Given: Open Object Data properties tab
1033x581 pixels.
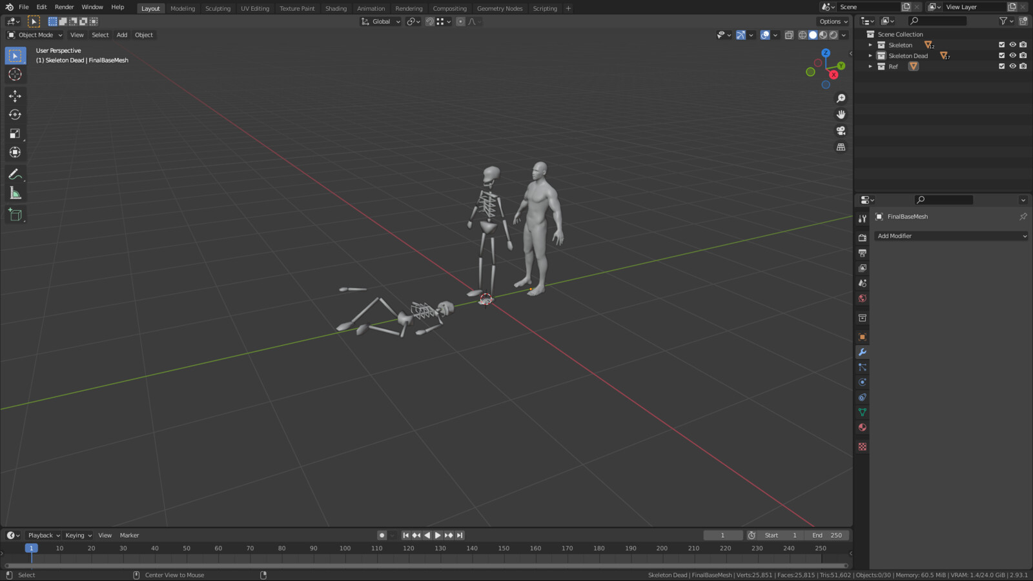Looking at the screenshot, I should [863, 412].
